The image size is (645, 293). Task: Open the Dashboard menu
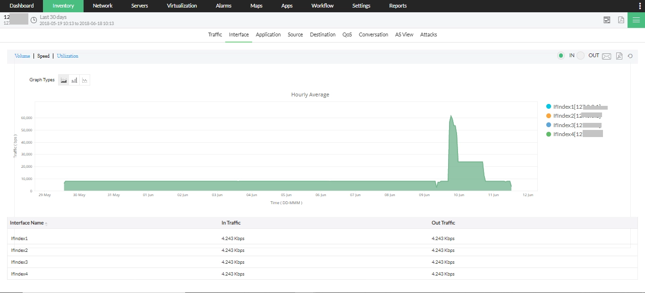(x=22, y=6)
